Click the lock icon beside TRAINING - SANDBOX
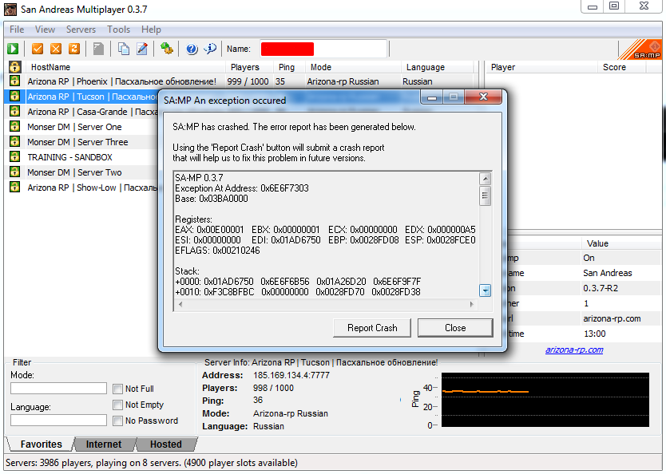 pyautogui.click(x=15, y=156)
